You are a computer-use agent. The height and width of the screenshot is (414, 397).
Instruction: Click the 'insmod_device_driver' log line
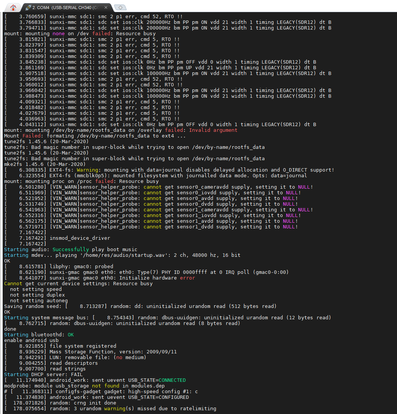[x=80, y=238]
